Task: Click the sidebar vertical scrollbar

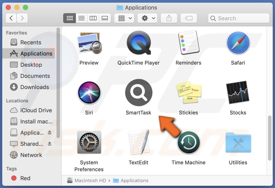Action: coord(58,83)
